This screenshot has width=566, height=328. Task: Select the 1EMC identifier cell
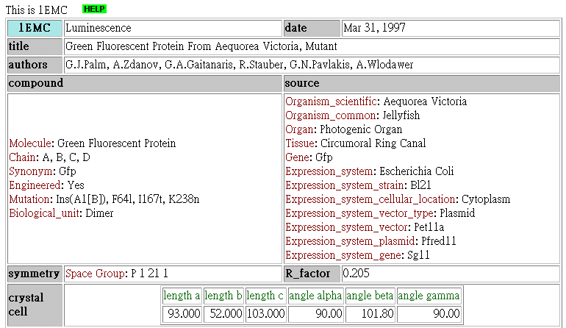pos(35,28)
